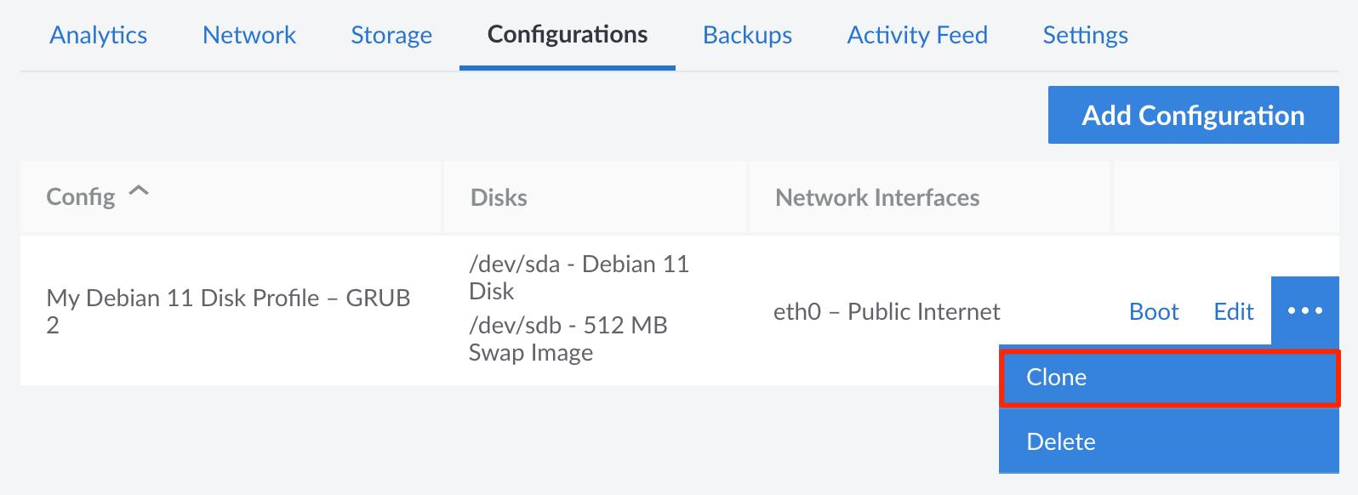Open the Analytics tab
Screen dimensions: 1358x495
click(x=98, y=35)
